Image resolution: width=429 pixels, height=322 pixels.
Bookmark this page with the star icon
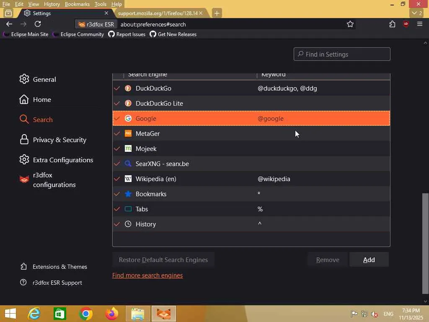350,24
